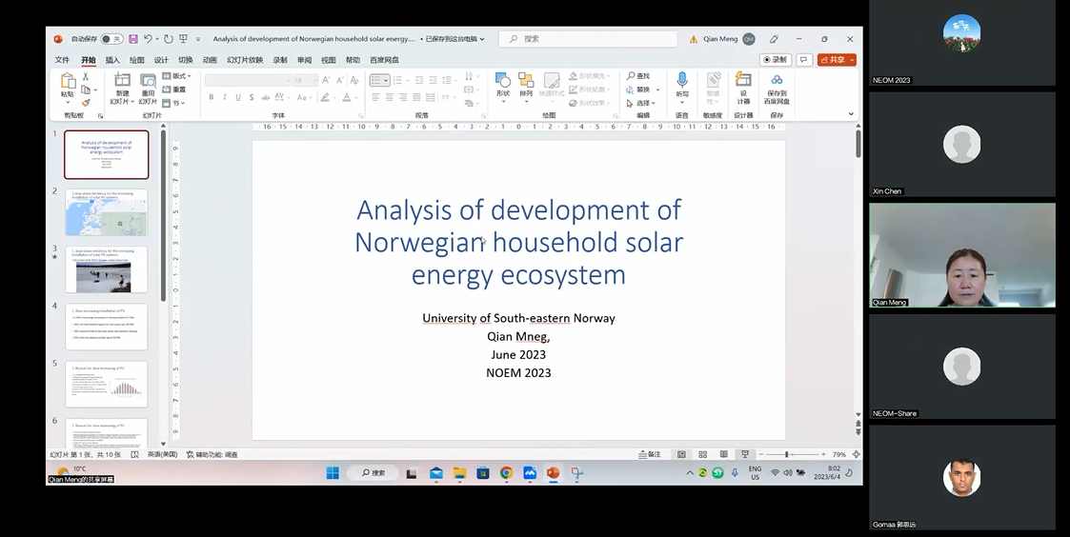Open the font size 18 dropdown
Screen dimensions: 1070x537
(305, 80)
